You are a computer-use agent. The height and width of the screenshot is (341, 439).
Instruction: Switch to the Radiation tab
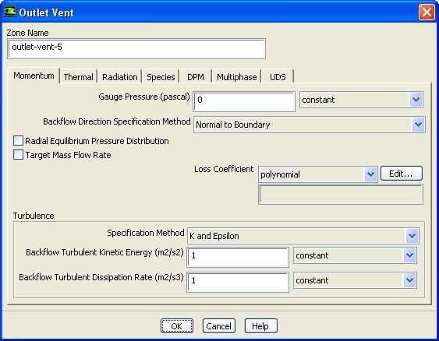point(120,76)
